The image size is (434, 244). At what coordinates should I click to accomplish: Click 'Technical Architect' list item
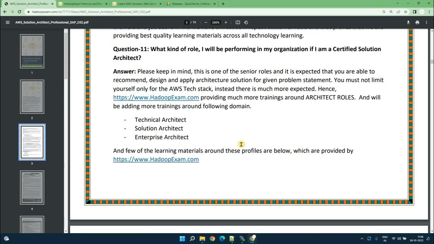pyautogui.click(x=160, y=120)
